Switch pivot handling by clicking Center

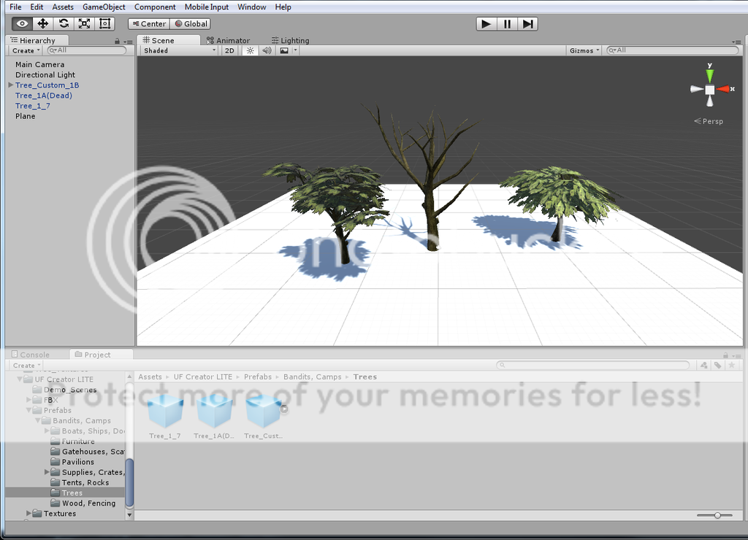148,23
